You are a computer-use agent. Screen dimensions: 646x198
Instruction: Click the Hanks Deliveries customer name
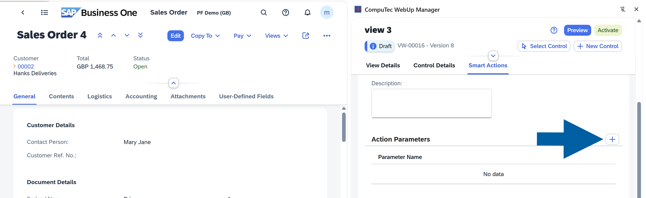pyautogui.click(x=35, y=73)
